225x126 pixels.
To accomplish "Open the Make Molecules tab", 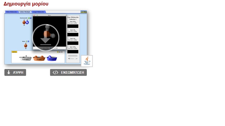I will pyautogui.click(x=12, y=12).
